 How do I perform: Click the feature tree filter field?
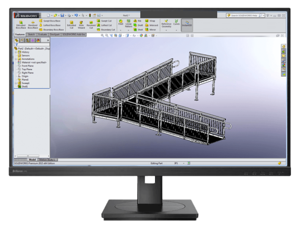coord(32,45)
